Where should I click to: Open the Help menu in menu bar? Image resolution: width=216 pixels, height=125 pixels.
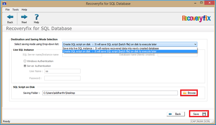coord(24,10)
